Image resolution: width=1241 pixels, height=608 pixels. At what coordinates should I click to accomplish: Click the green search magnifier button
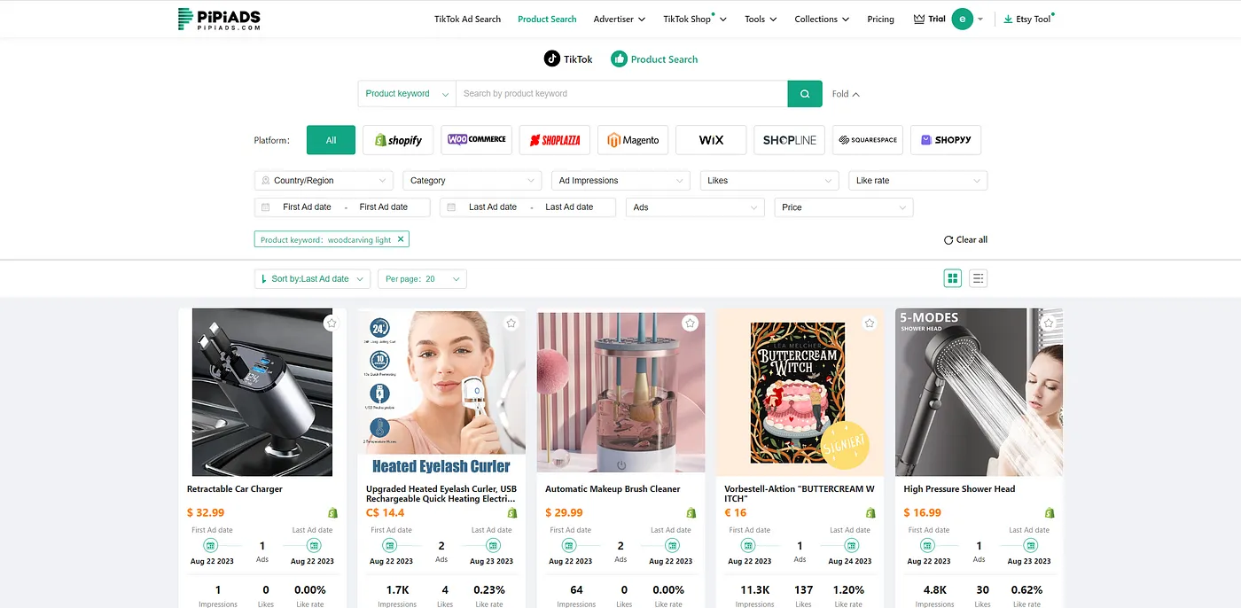805,93
